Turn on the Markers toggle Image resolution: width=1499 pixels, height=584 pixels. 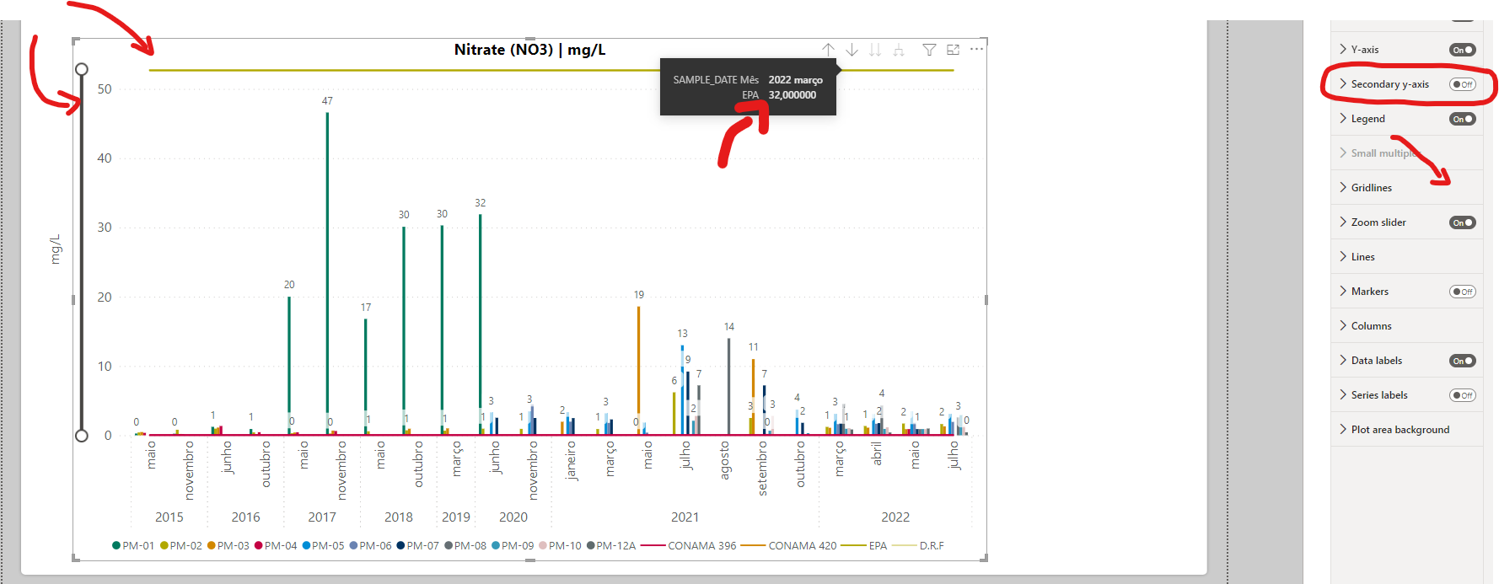pos(1463,292)
